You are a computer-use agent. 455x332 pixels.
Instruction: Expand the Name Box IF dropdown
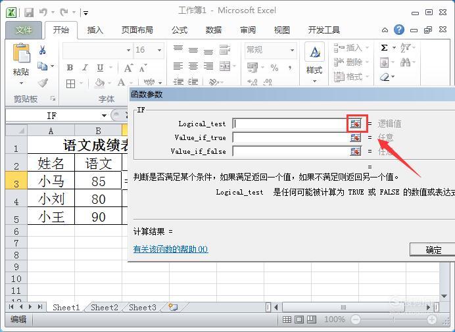[x=104, y=116]
